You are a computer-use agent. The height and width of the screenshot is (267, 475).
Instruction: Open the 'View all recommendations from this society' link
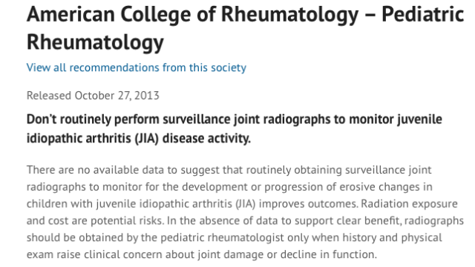click(x=137, y=67)
